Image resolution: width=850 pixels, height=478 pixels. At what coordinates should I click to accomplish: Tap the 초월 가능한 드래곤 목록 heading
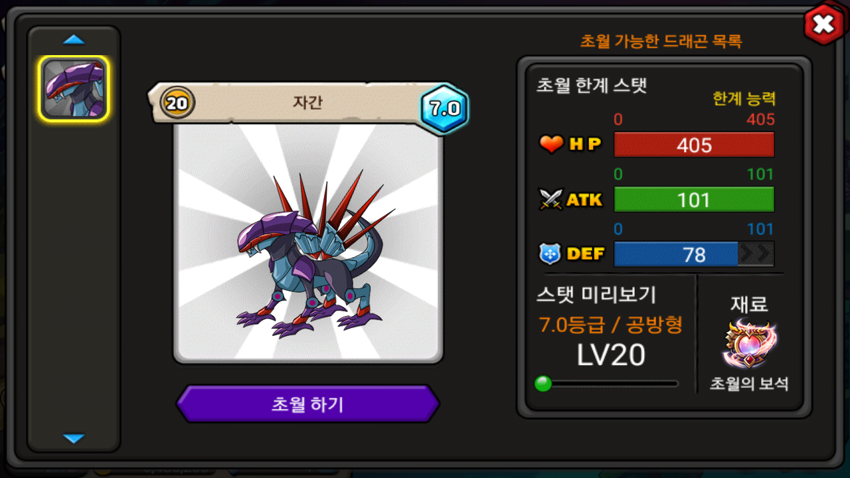[661, 41]
